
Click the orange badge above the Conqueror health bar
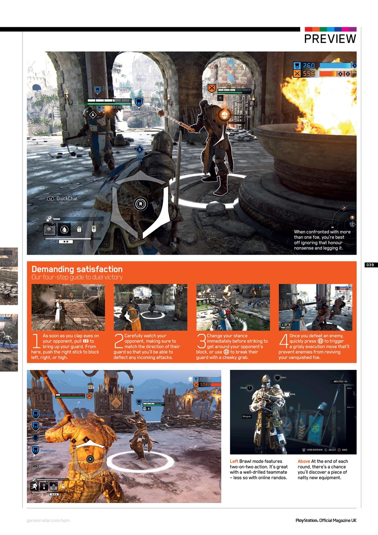(212, 88)
